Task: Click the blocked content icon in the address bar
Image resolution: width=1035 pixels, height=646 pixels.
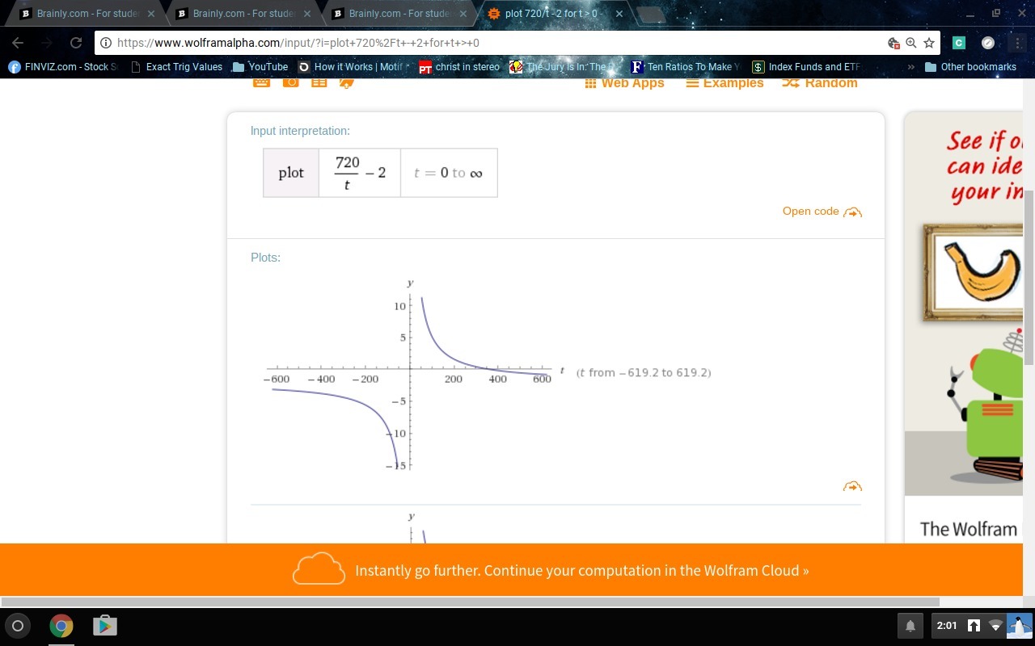Action: 893,43
